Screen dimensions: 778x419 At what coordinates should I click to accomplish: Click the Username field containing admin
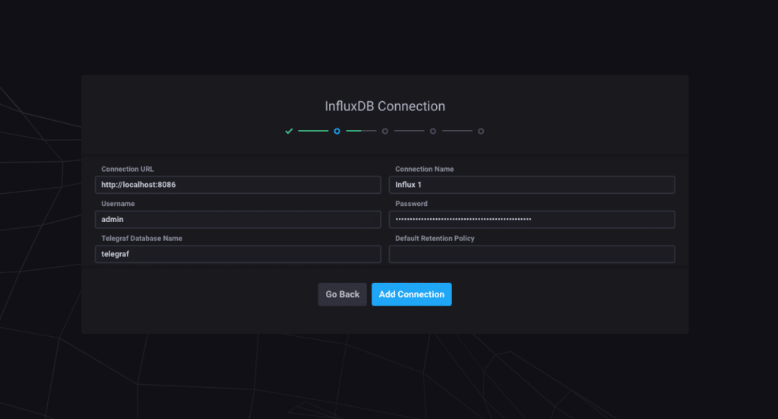tap(238, 220)
